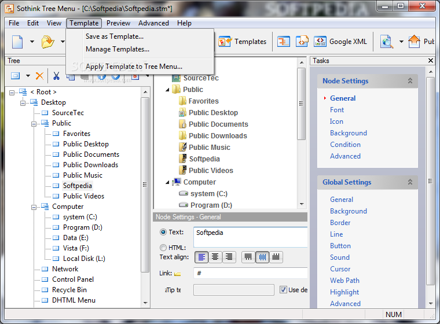Set vertical alignment to top
Viewport: 440px width, 324px height.
248,257
